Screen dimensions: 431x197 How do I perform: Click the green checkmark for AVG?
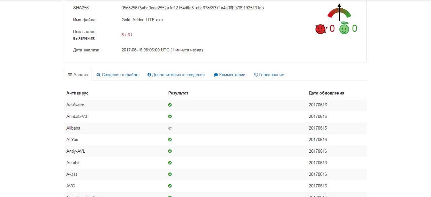pyautogui.click(x=170, y=186)
